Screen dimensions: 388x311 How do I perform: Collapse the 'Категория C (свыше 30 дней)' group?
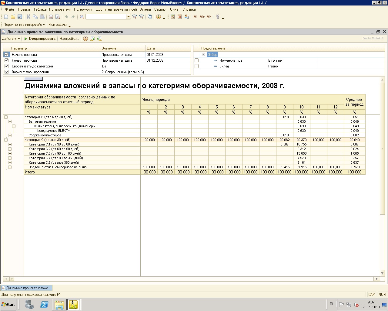pyautogui.click(x=6, y=140)
